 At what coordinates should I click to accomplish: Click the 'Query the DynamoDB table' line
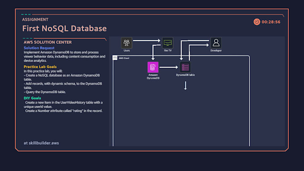click(x=45, y=92)
